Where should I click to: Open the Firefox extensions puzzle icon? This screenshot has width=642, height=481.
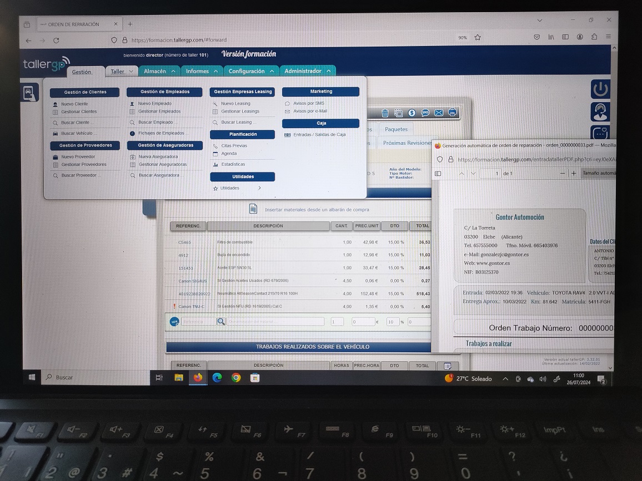pyautogui.click(x=594, y=37)
